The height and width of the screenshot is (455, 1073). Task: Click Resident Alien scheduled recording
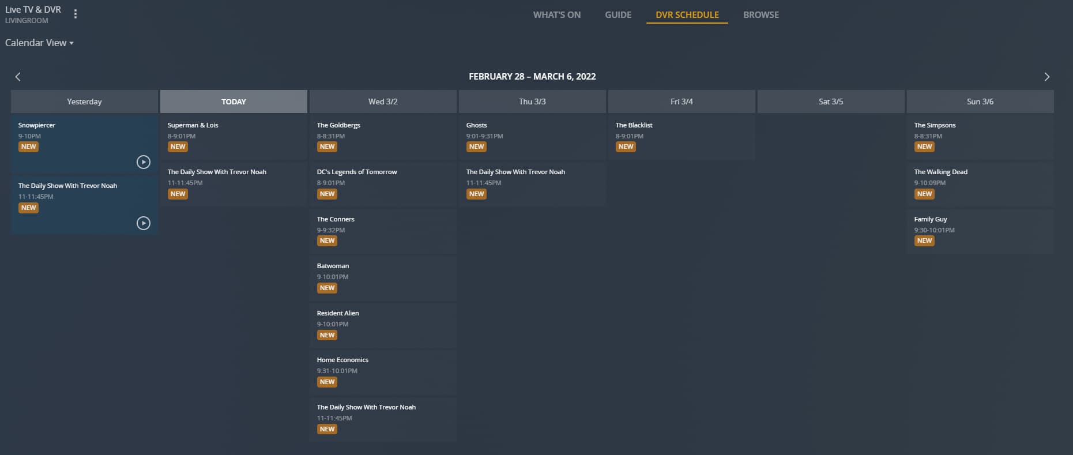382,325
